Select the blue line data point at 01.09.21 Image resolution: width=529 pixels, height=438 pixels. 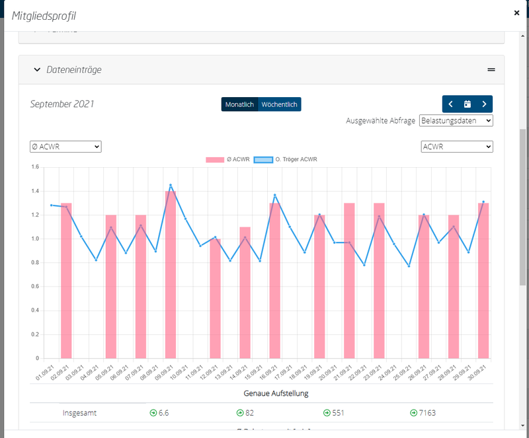coord(52,205)
